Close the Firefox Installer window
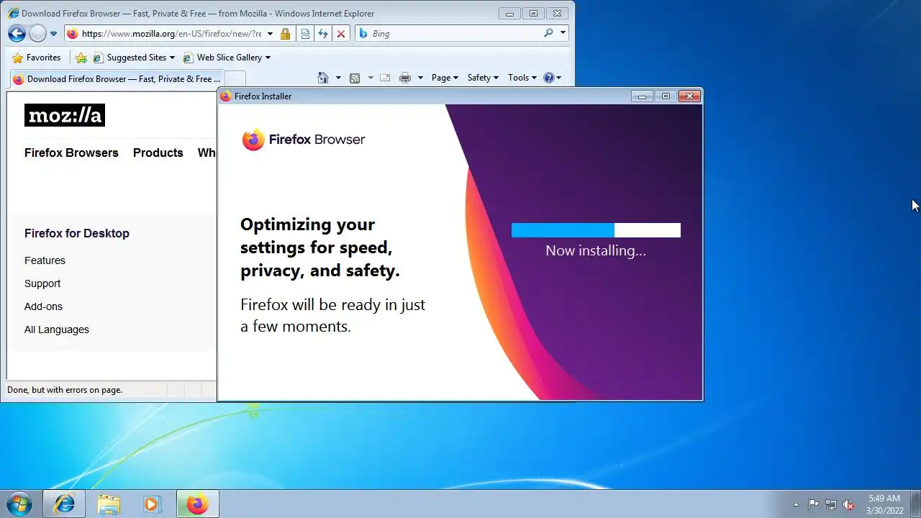 pos(689,96)
